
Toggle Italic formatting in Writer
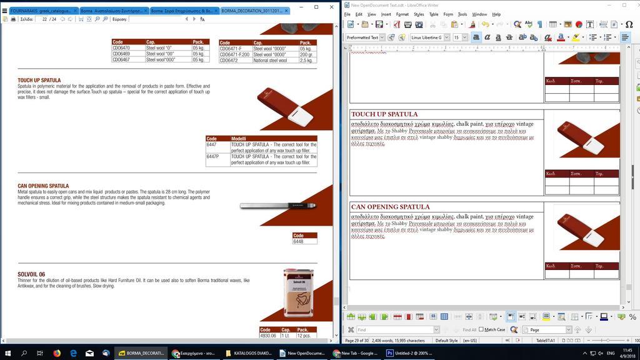click(x=487, y=37)
